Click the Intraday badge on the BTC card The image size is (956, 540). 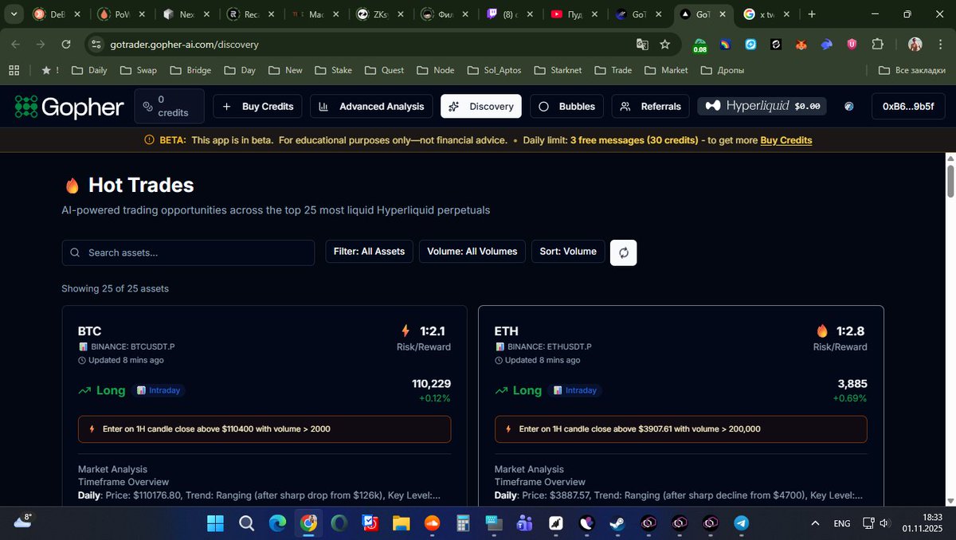pos(159,390)
